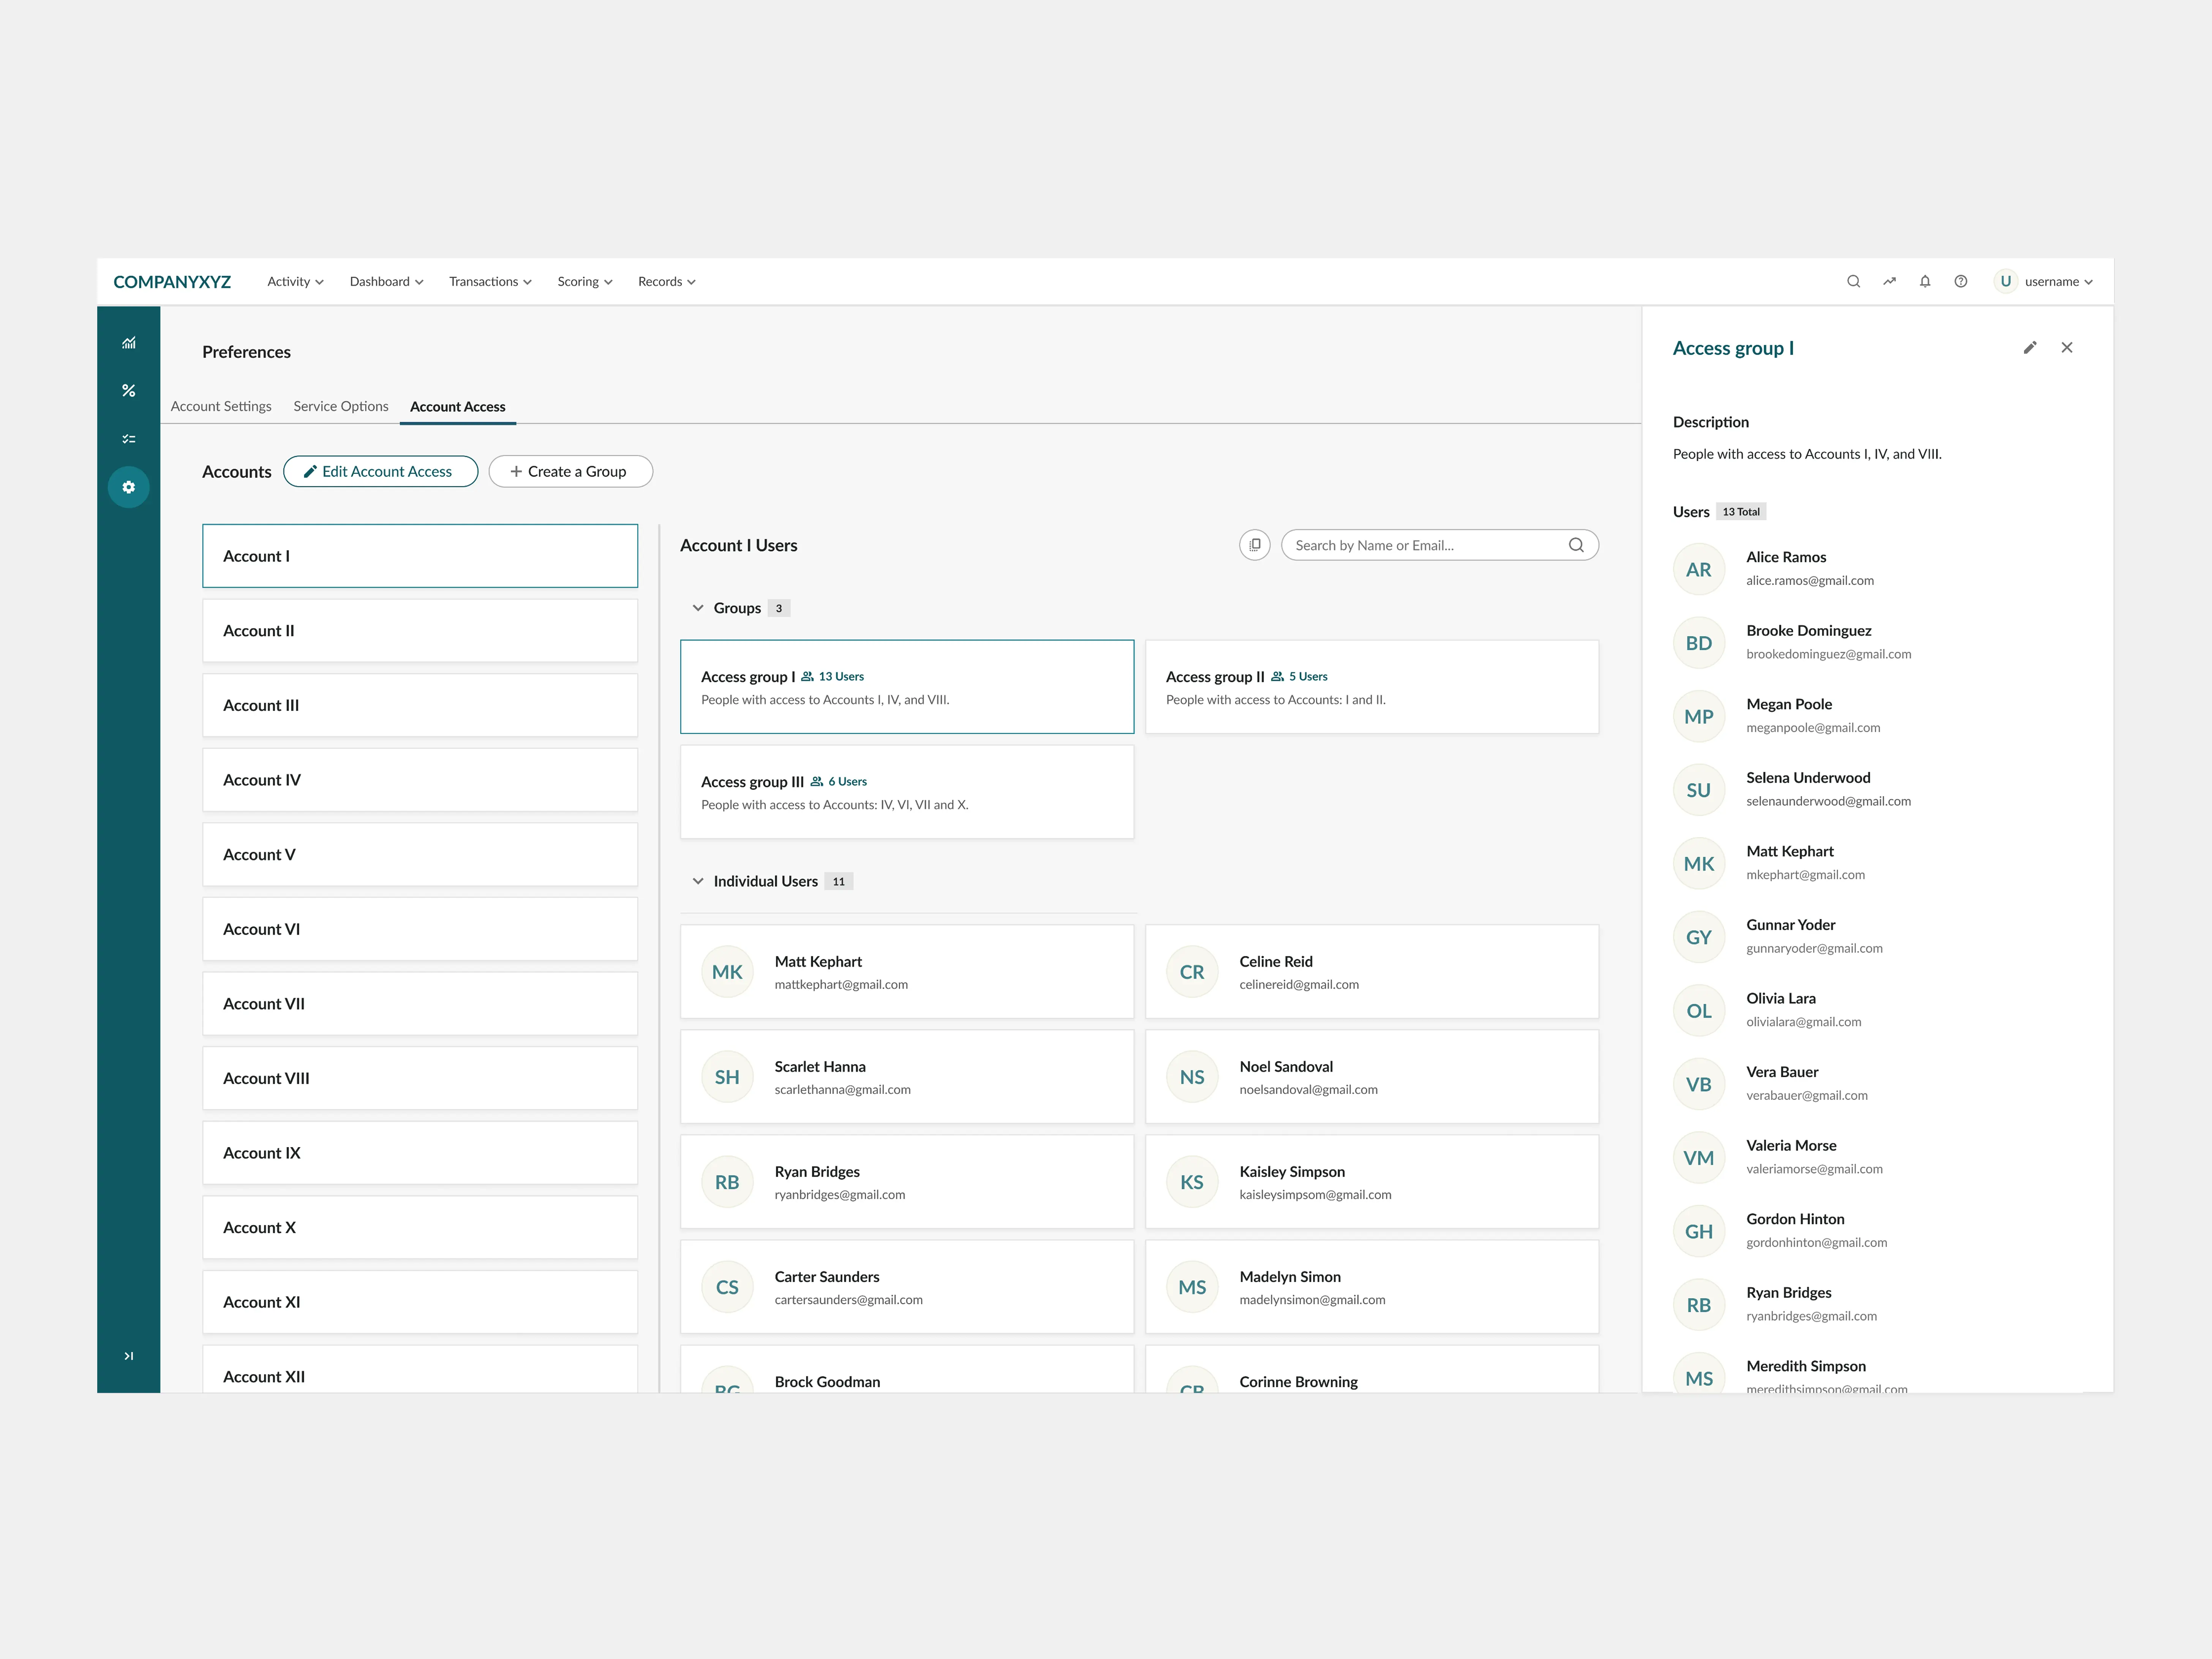Open the notifications bell icon
The image size is (2212, 1659).
pos(1925,281)
